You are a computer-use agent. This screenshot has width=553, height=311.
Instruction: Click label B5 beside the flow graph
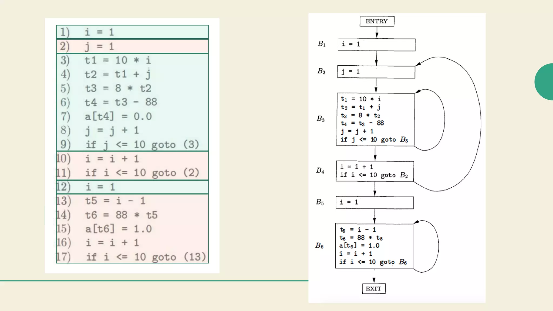[320, 202]
